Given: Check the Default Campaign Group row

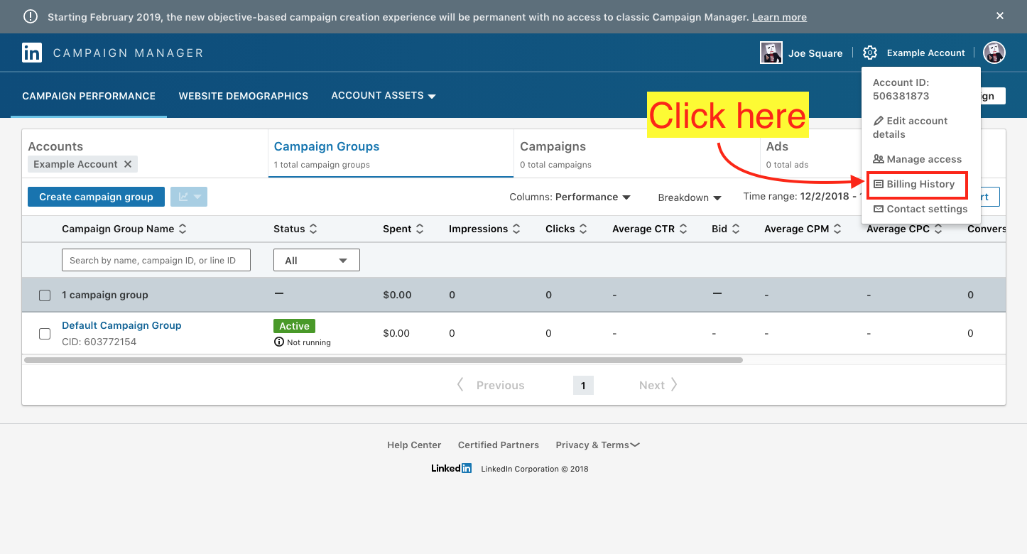Looking at the screenshot, I should (45, 334).
